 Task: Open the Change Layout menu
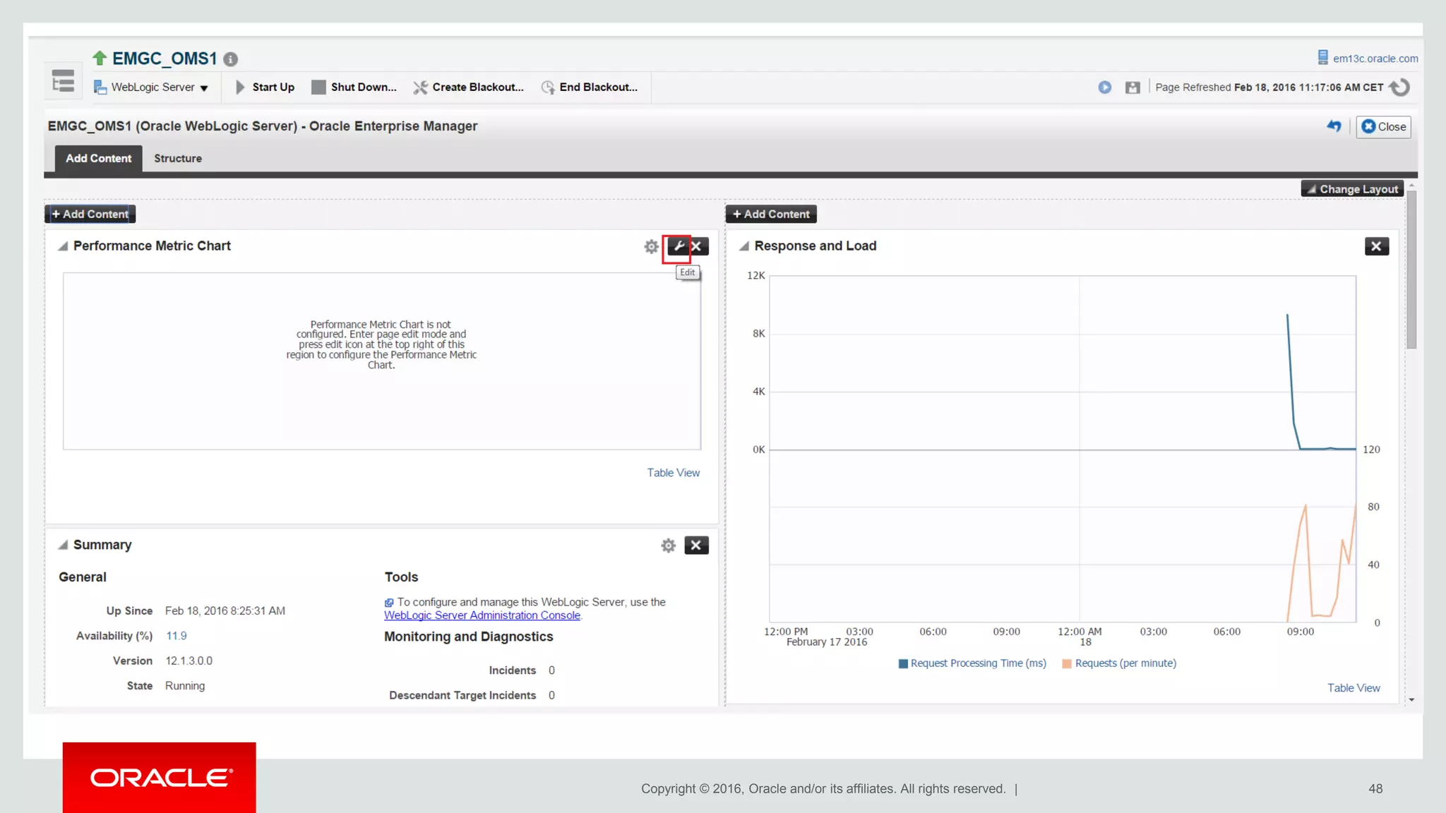pos(1351,189)
